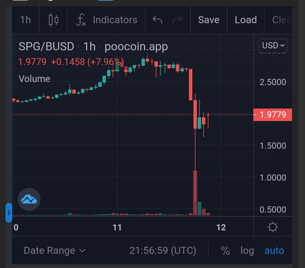
Task: Click the Volume indicator label
Action: click(x=34, y=79)
